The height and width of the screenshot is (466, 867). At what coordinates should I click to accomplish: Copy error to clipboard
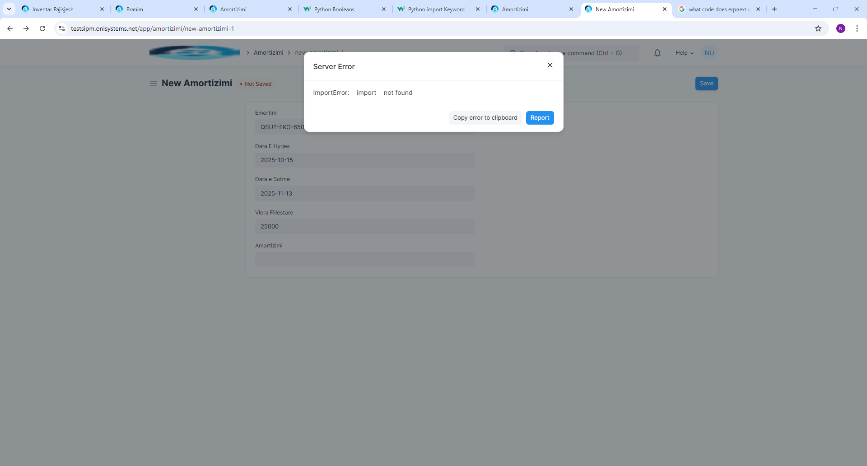point(485,118)
